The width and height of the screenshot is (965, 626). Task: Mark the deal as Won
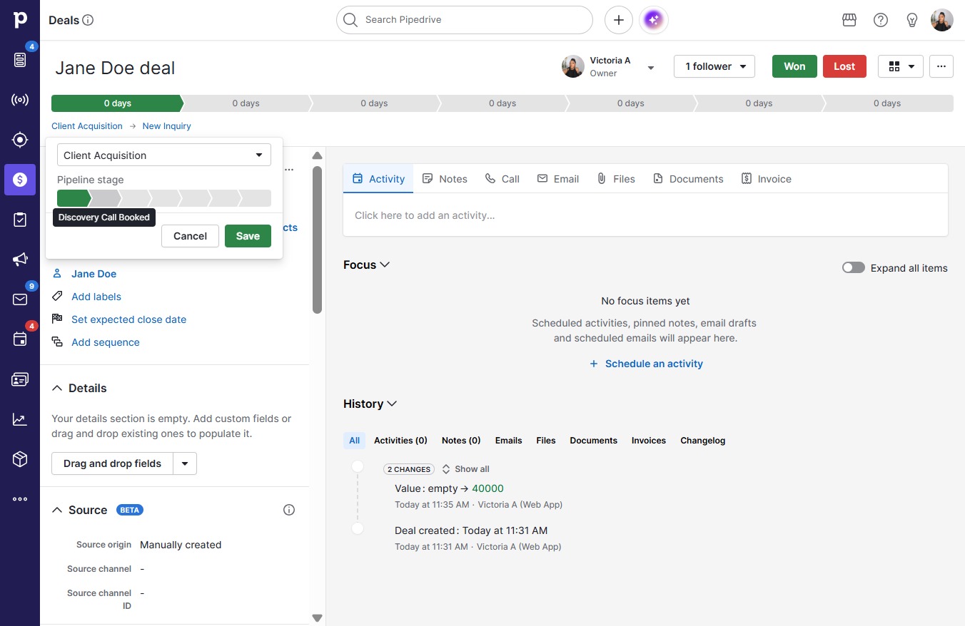794,66
